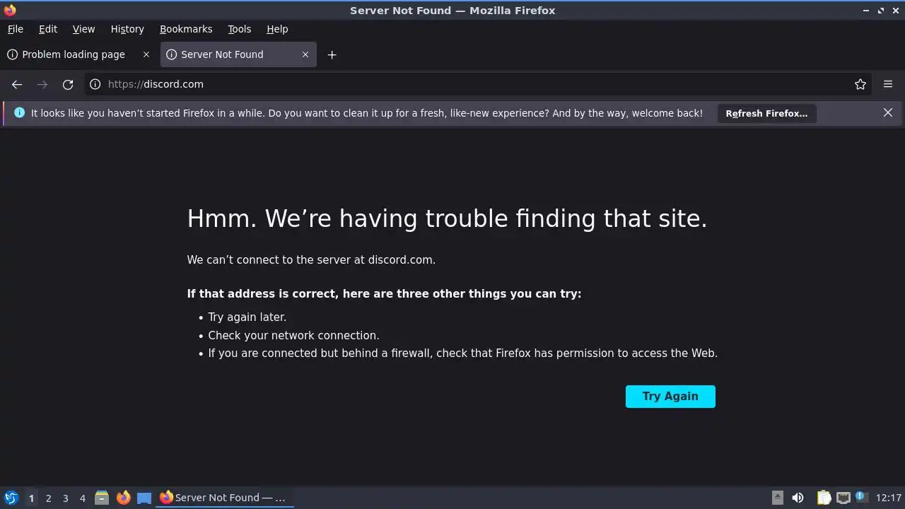Open the network status tray icon
The width and height of the screenshot is (905, 509).
843,498
